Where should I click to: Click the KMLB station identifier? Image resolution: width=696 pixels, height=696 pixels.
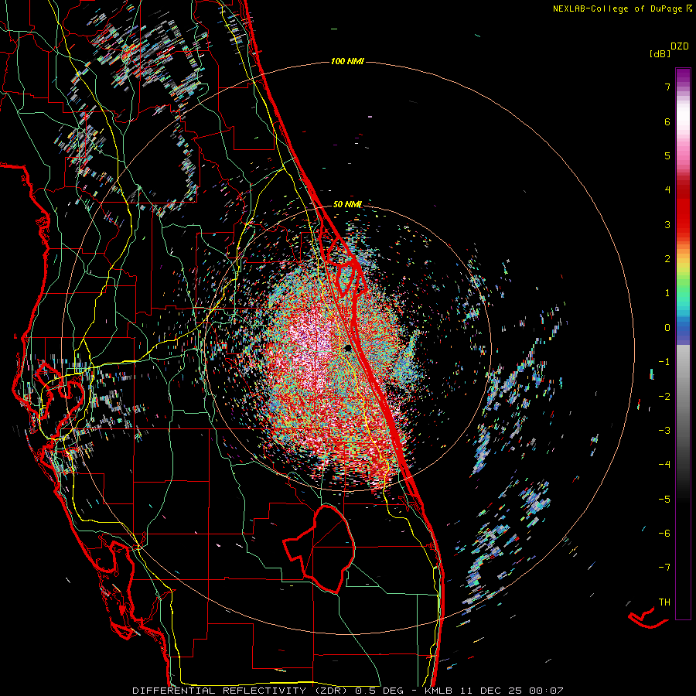coord(438,691)
